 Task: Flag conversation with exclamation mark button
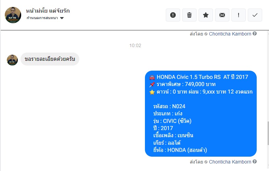(239, 15)
